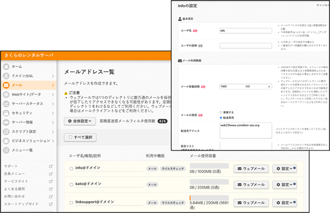Screen dimensions: 330x213
Task: Click the サービスサイト link
Action: pyautogui.click(x=16, y=181)
